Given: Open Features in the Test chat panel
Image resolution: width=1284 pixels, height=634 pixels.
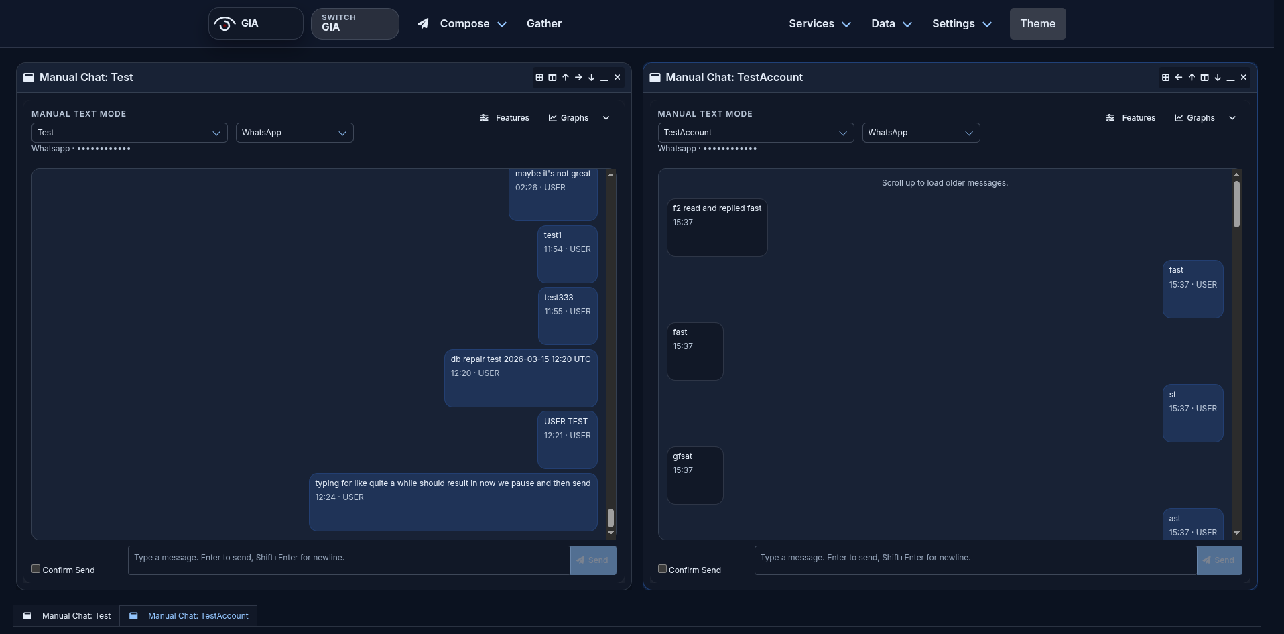Looking at the screenshot, I should point(505,118).
